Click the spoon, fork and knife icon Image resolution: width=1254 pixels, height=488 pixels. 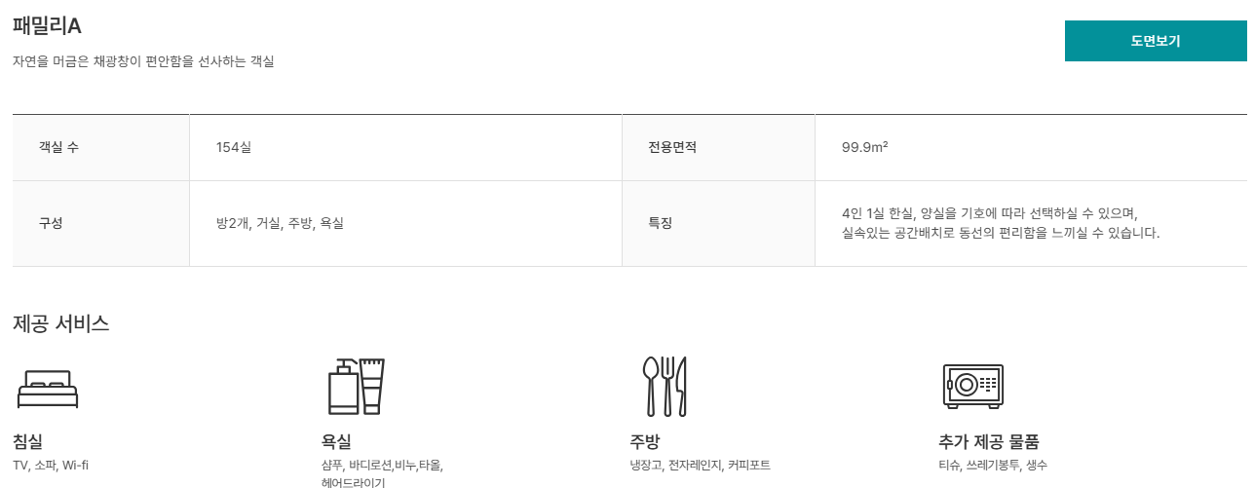click(665, 386)
